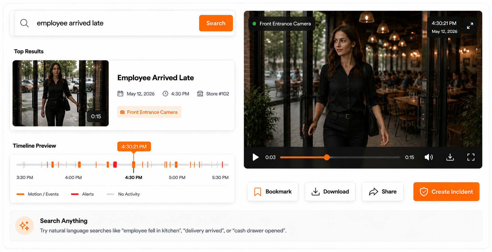Click the Top Results heading
The height and width of the screenshot is (252, 492).
click(29, 51)
